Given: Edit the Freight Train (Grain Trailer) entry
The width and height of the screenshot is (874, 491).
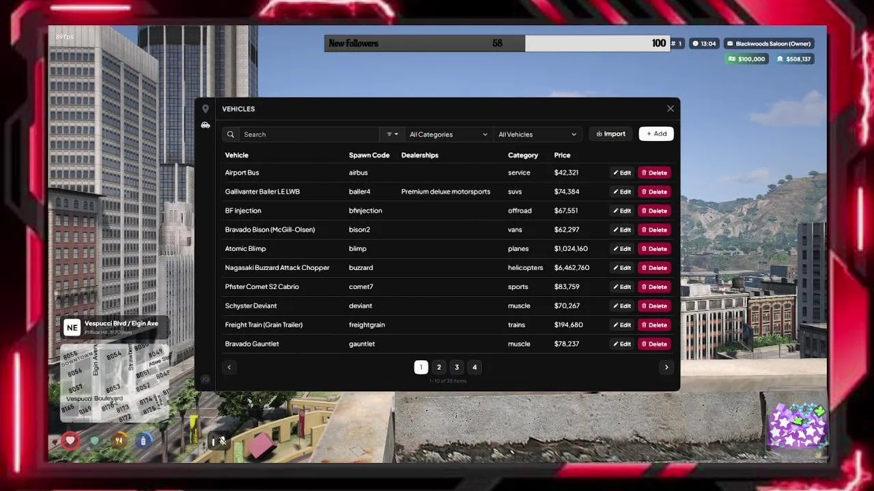Looking at the screenshot, I should point(621,325).
